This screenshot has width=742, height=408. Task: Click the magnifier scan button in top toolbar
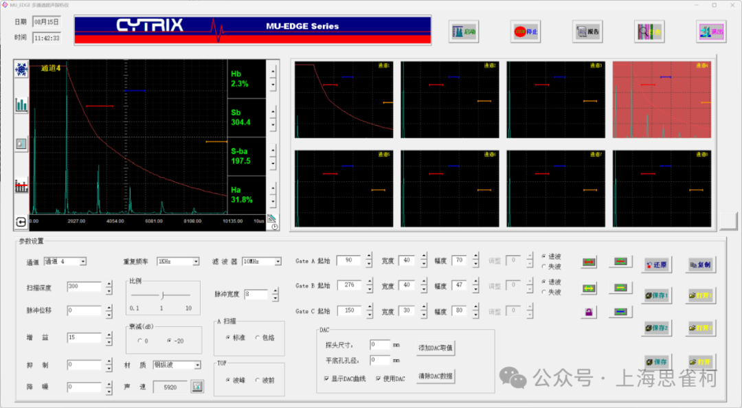point(649,32)
